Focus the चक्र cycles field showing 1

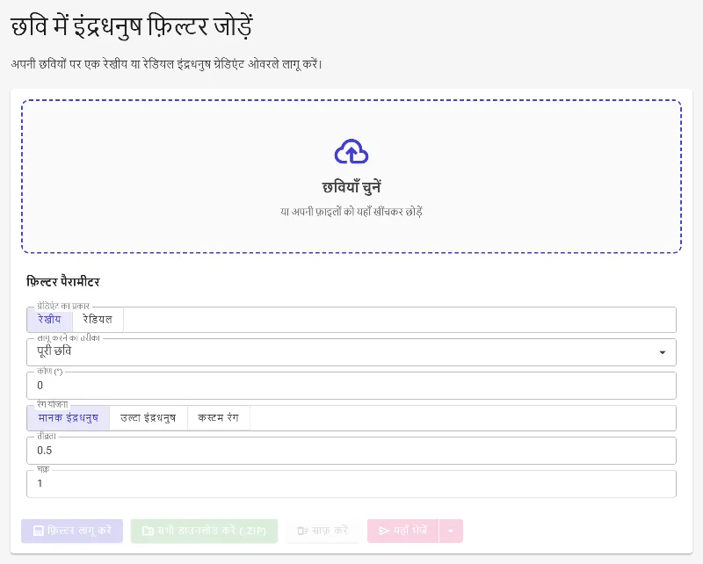coord(351,484)
